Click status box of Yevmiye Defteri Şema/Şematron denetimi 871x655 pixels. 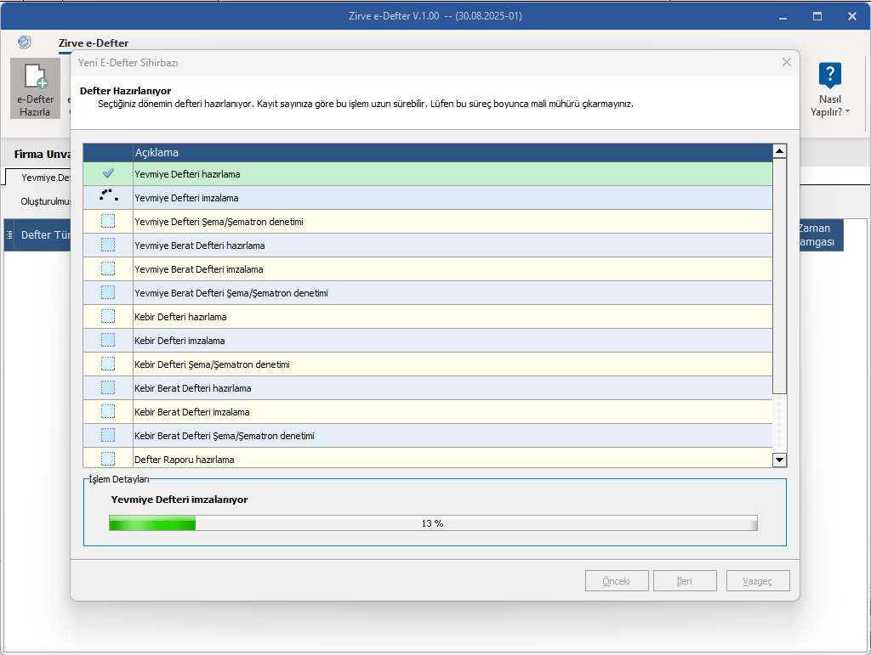coord(108,221)
